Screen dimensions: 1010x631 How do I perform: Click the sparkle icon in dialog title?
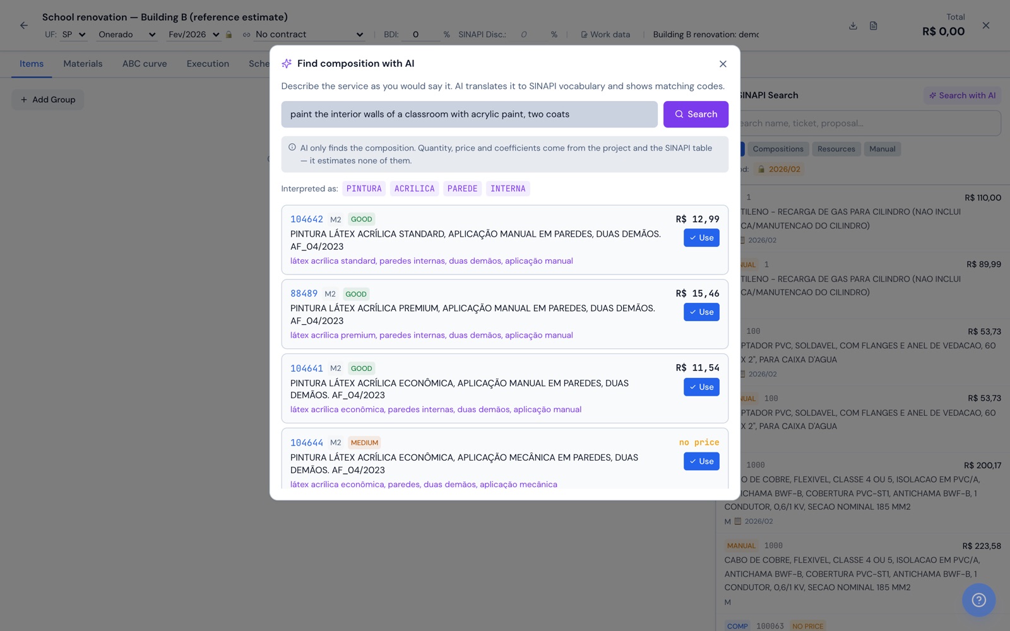pyautogui.click(x=287, y=64)
